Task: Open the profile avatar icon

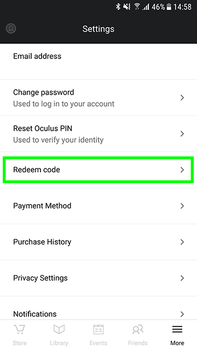Action: point(11,28)
